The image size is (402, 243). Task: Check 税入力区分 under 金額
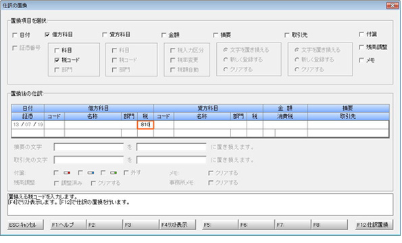click(172, 51)
